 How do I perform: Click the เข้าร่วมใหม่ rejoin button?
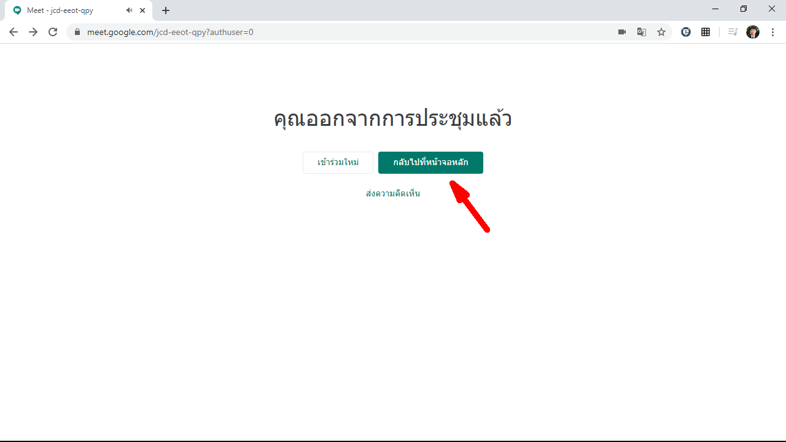[x=338, y=163]
